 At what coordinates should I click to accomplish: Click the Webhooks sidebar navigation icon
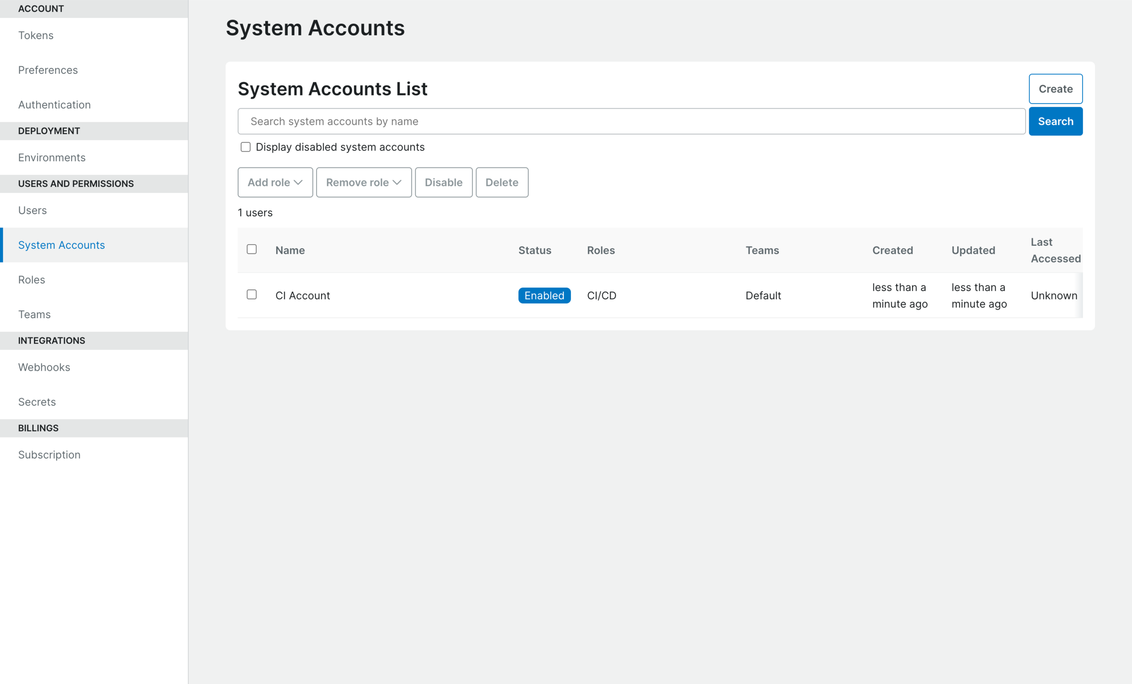(44, 367)
